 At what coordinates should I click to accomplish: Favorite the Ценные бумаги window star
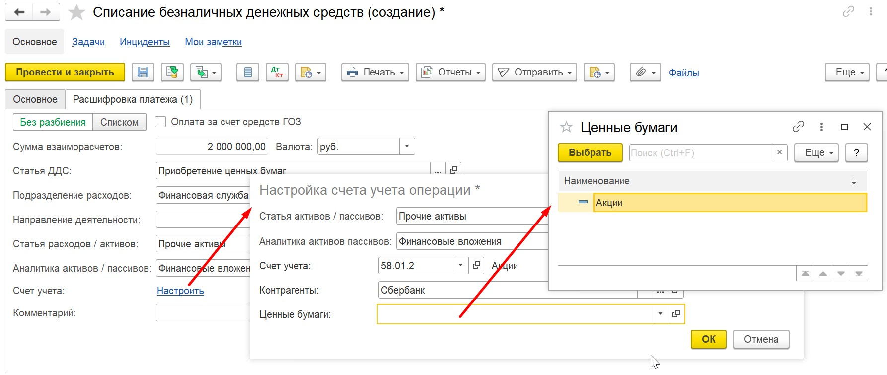566,127
